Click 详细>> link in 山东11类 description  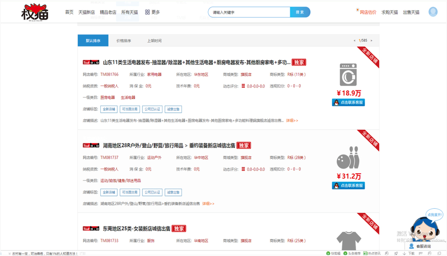[292, 121]
